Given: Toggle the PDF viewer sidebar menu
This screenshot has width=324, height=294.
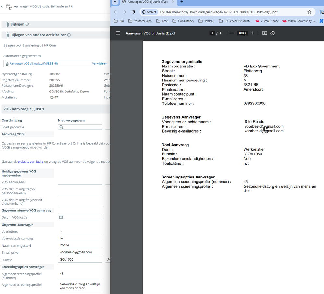Looking at the screenshot, I should [118, 33].
